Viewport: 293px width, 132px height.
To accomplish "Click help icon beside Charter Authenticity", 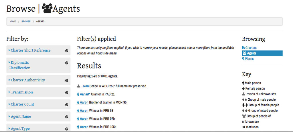I will 67,81.
